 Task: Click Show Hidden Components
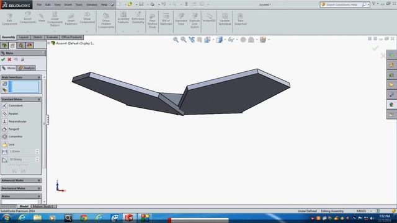click(106, 20)
